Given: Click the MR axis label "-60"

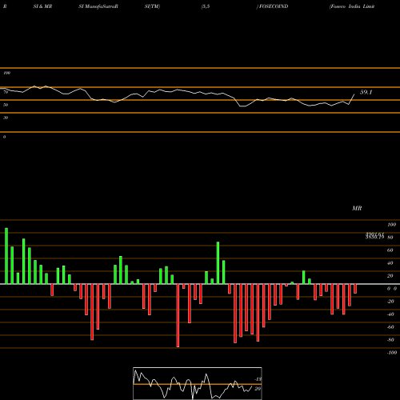Looking at the screenshot, I should 390,327.
